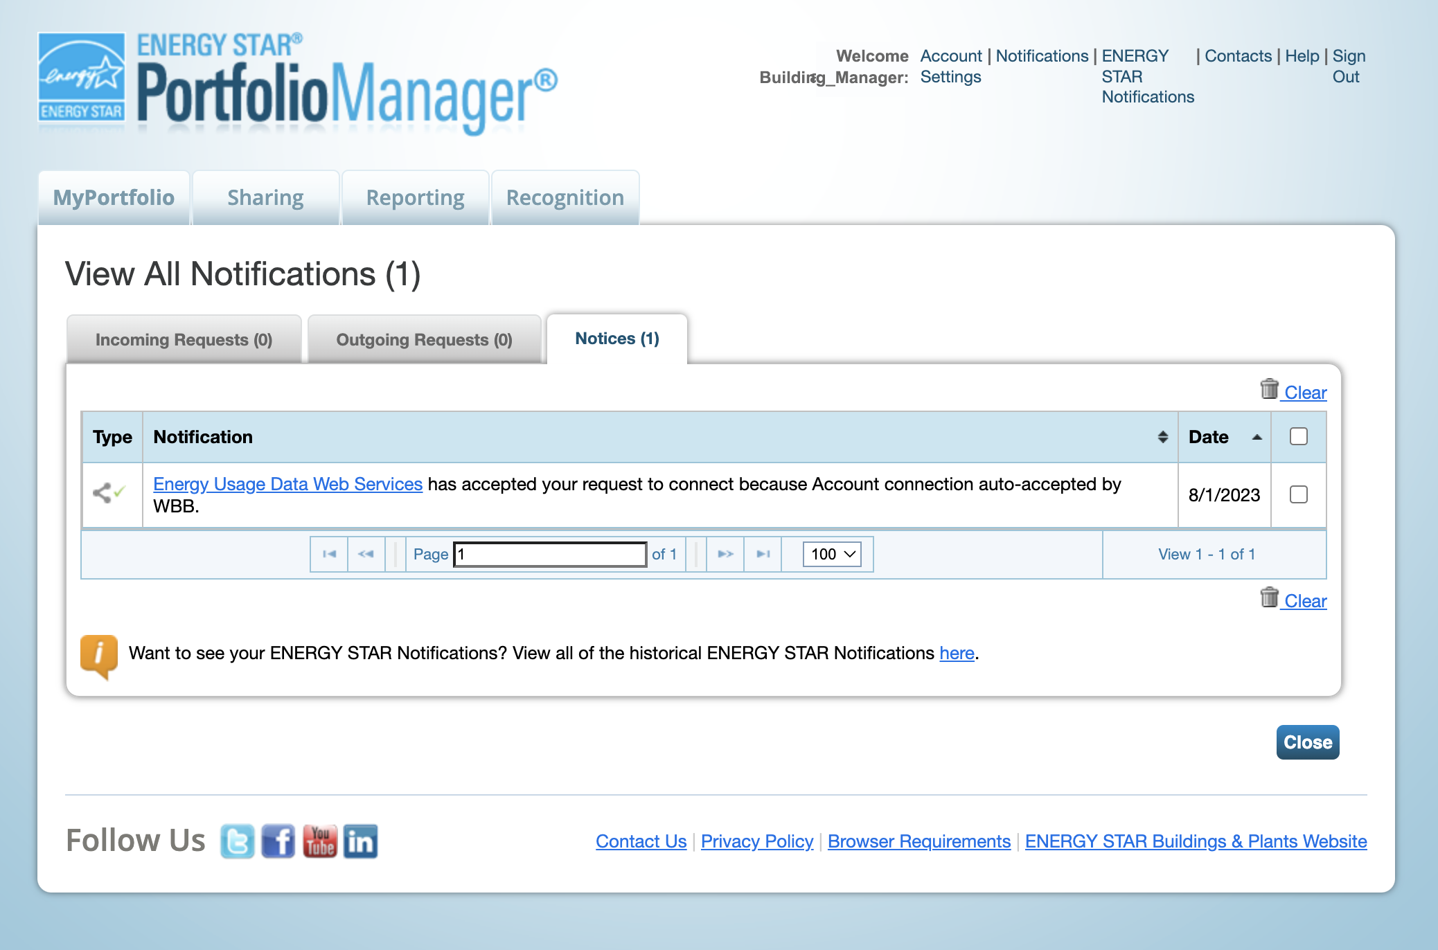Screen dimensions: 1438x950
Task: Sort by Date column arrow
Action: click(1257, 437)
